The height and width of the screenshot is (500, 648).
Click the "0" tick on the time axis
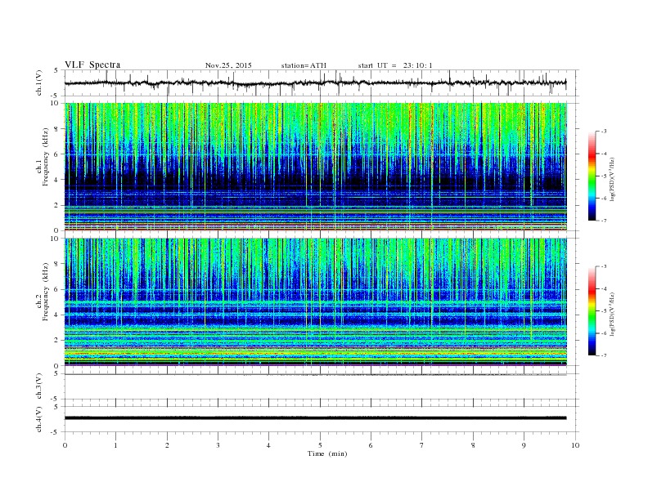point(65,445)
